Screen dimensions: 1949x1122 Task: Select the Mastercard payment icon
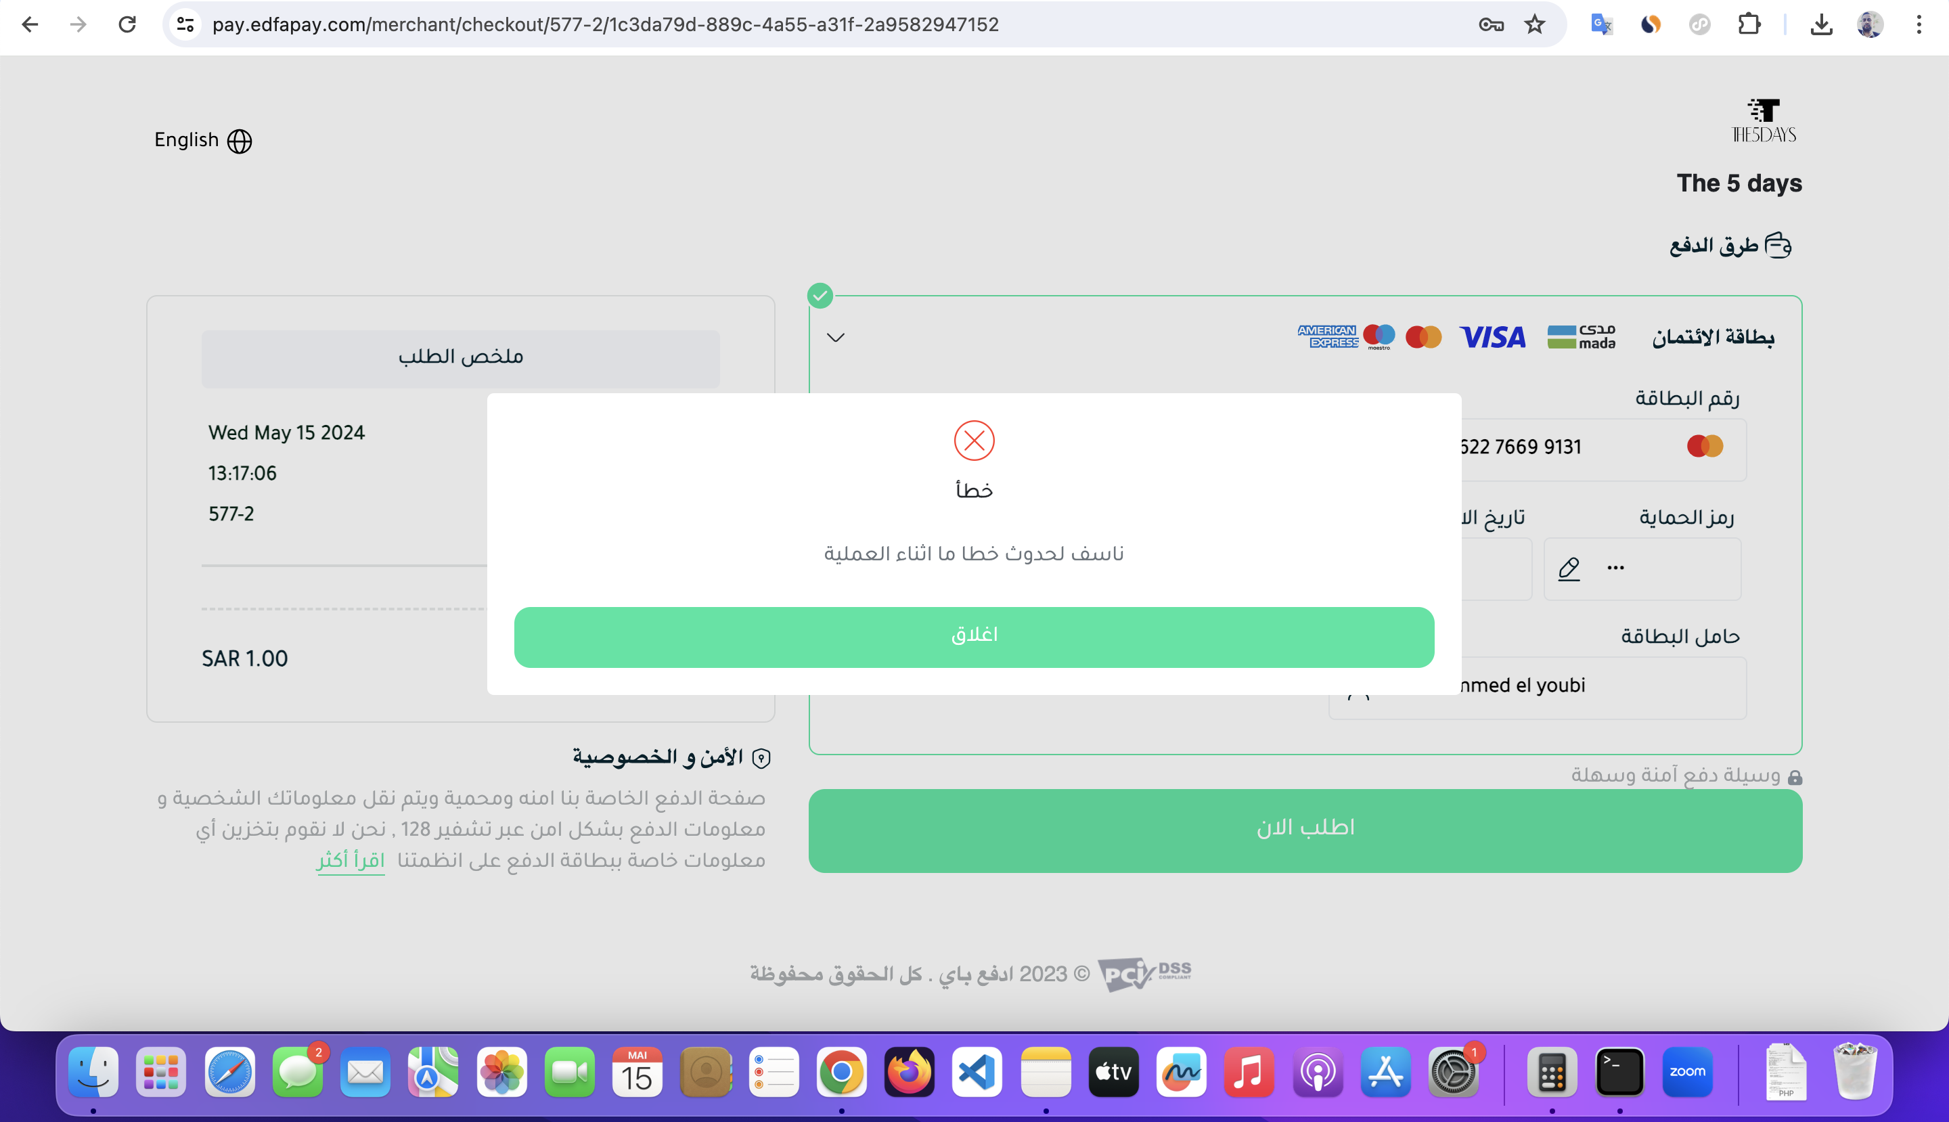(1425, 336)
